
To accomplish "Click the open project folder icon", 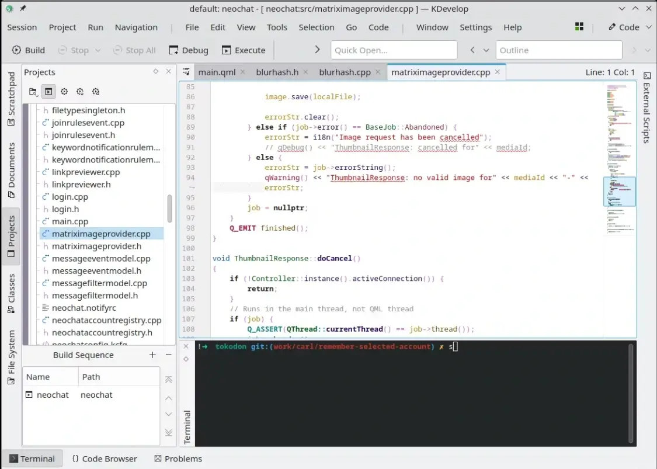I will (x=33, y=91).
